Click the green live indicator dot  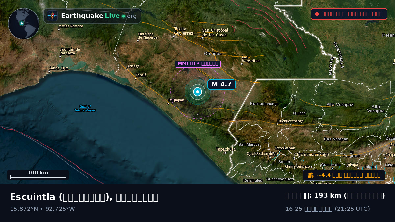(x=123, y=16)
